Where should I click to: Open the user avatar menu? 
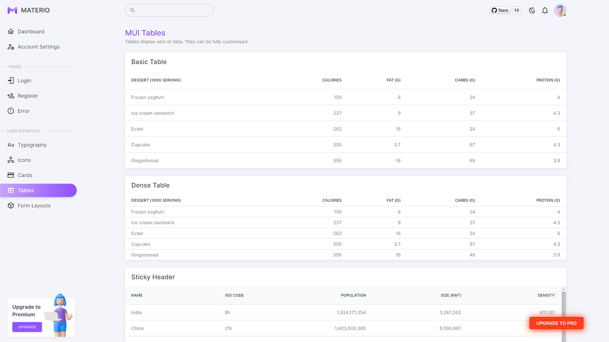point(560,10)
